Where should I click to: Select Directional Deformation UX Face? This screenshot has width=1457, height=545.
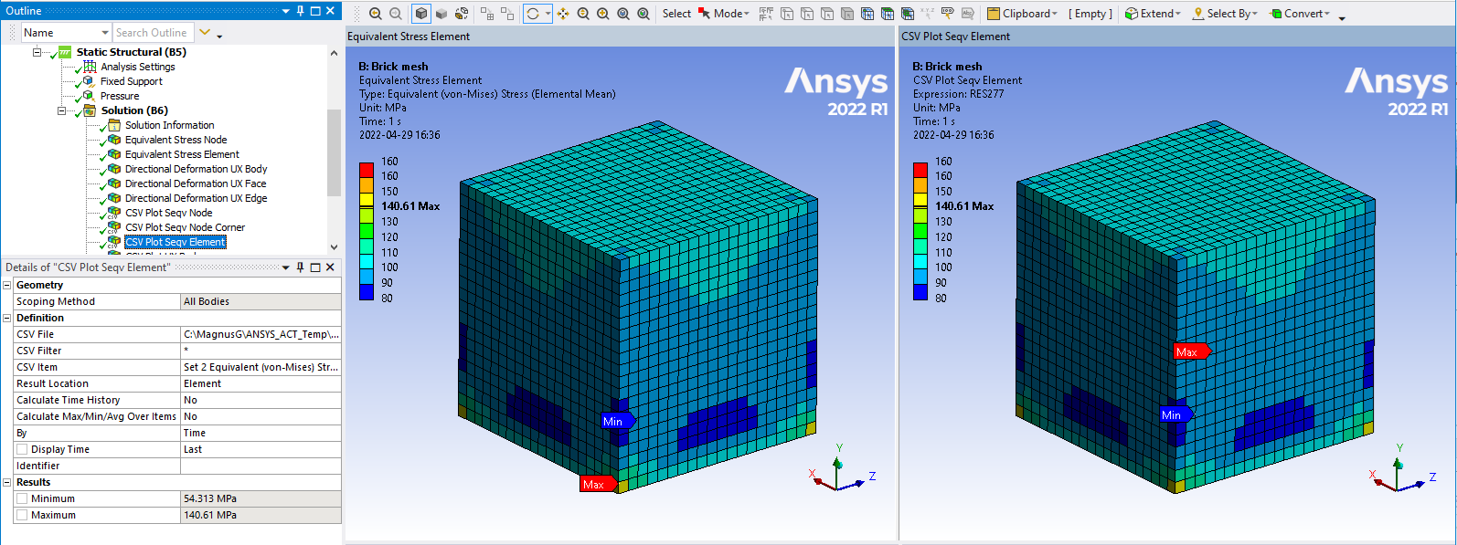pyautogui.click(x=196, y=183)
